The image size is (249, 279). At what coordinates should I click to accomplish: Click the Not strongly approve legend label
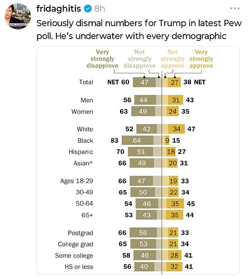tap(173, 59)
